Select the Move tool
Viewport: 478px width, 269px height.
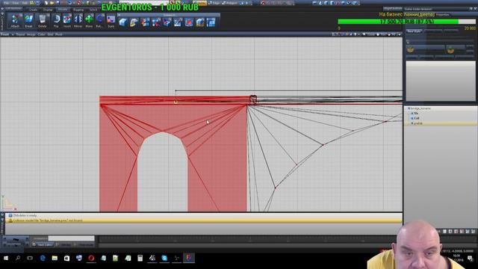89,21
